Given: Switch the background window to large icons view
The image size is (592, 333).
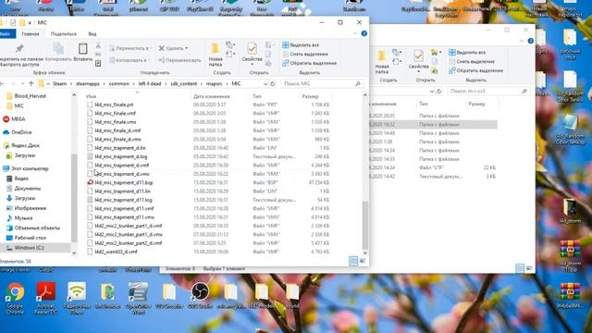Looking at the screenshot, I should (x=529, y=268).
